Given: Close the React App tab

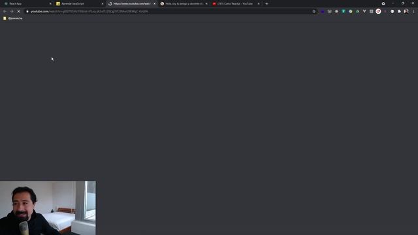Looking at the screenshot, I should (x=50, y=4).
